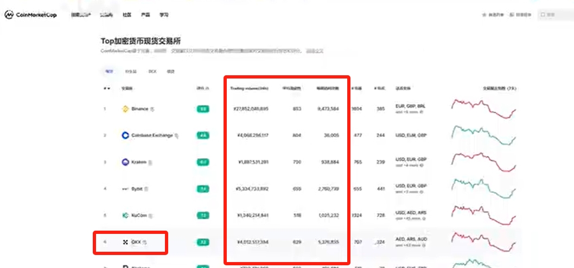574x268 pixels.
Task: Sort by the exchange score column header
Action: 203,89
